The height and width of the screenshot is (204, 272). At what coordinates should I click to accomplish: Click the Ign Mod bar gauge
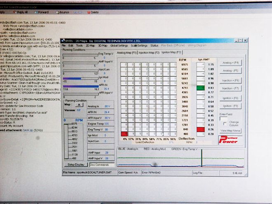pyautogui.click(x=80, y=79)
